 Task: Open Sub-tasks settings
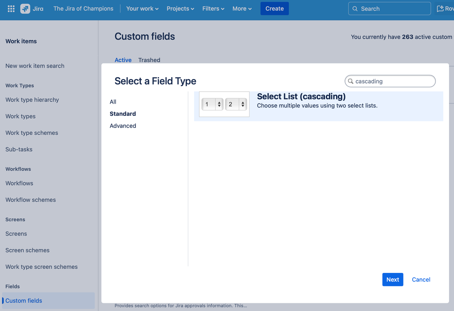pos(19,149)
